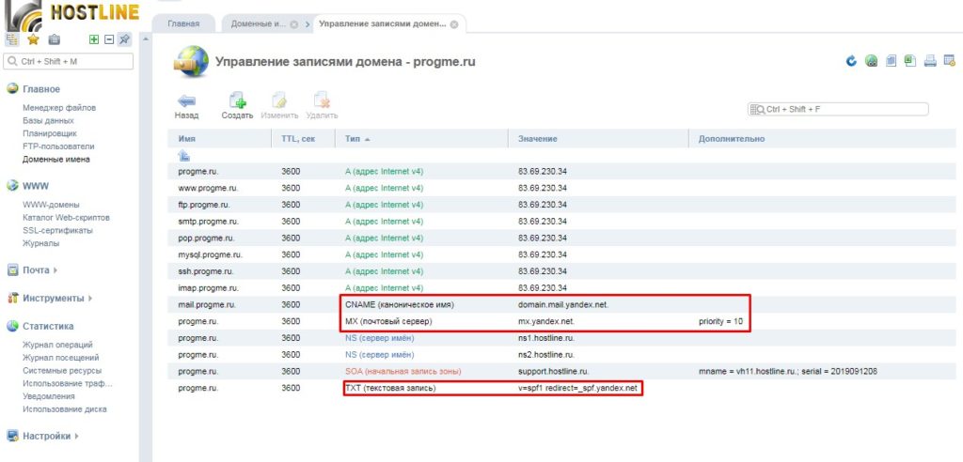
Task: Close the Управление записями домен... tab
Action: click(x=454, y=24)
